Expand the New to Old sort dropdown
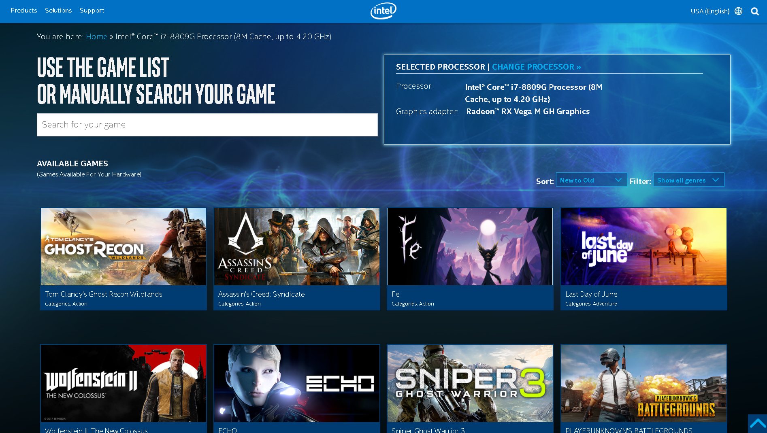Image resolution: width=767 pixels, height=433 pixels. point(591,180)
